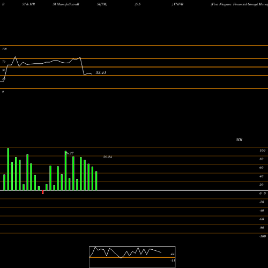Screen dimensions: 268x268
Task: Click the RSI left axis label 100
Action: (4, 49)
